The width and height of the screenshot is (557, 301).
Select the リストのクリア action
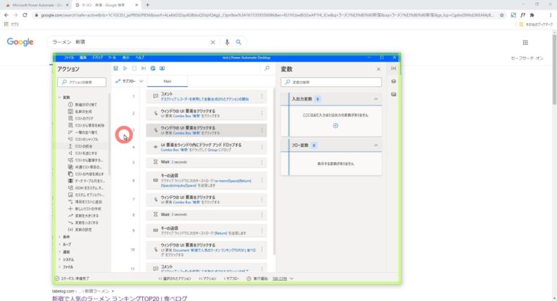point(83,119)
